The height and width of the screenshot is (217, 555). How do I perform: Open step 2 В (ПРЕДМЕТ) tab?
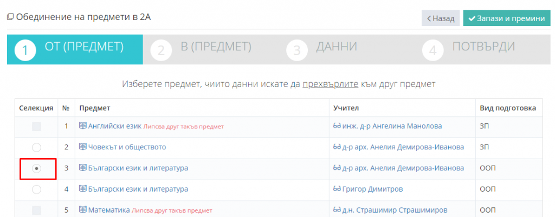tap(211, 49)
